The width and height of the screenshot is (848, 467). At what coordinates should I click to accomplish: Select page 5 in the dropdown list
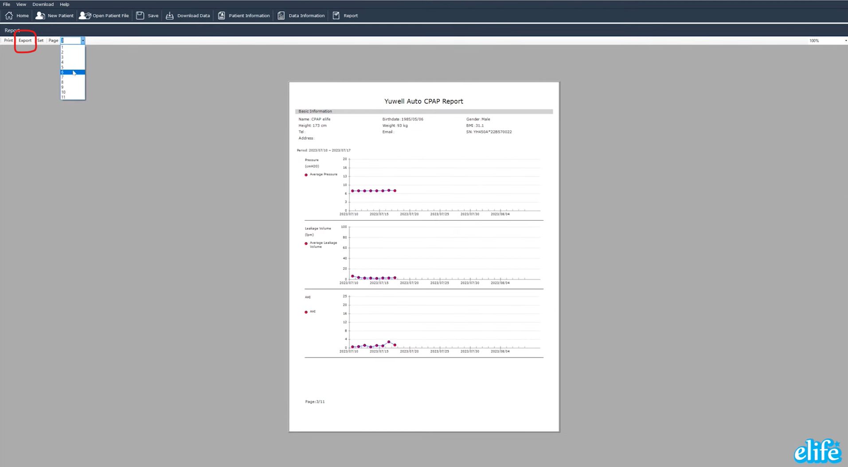pyautogui.click(x=73, y=67)
